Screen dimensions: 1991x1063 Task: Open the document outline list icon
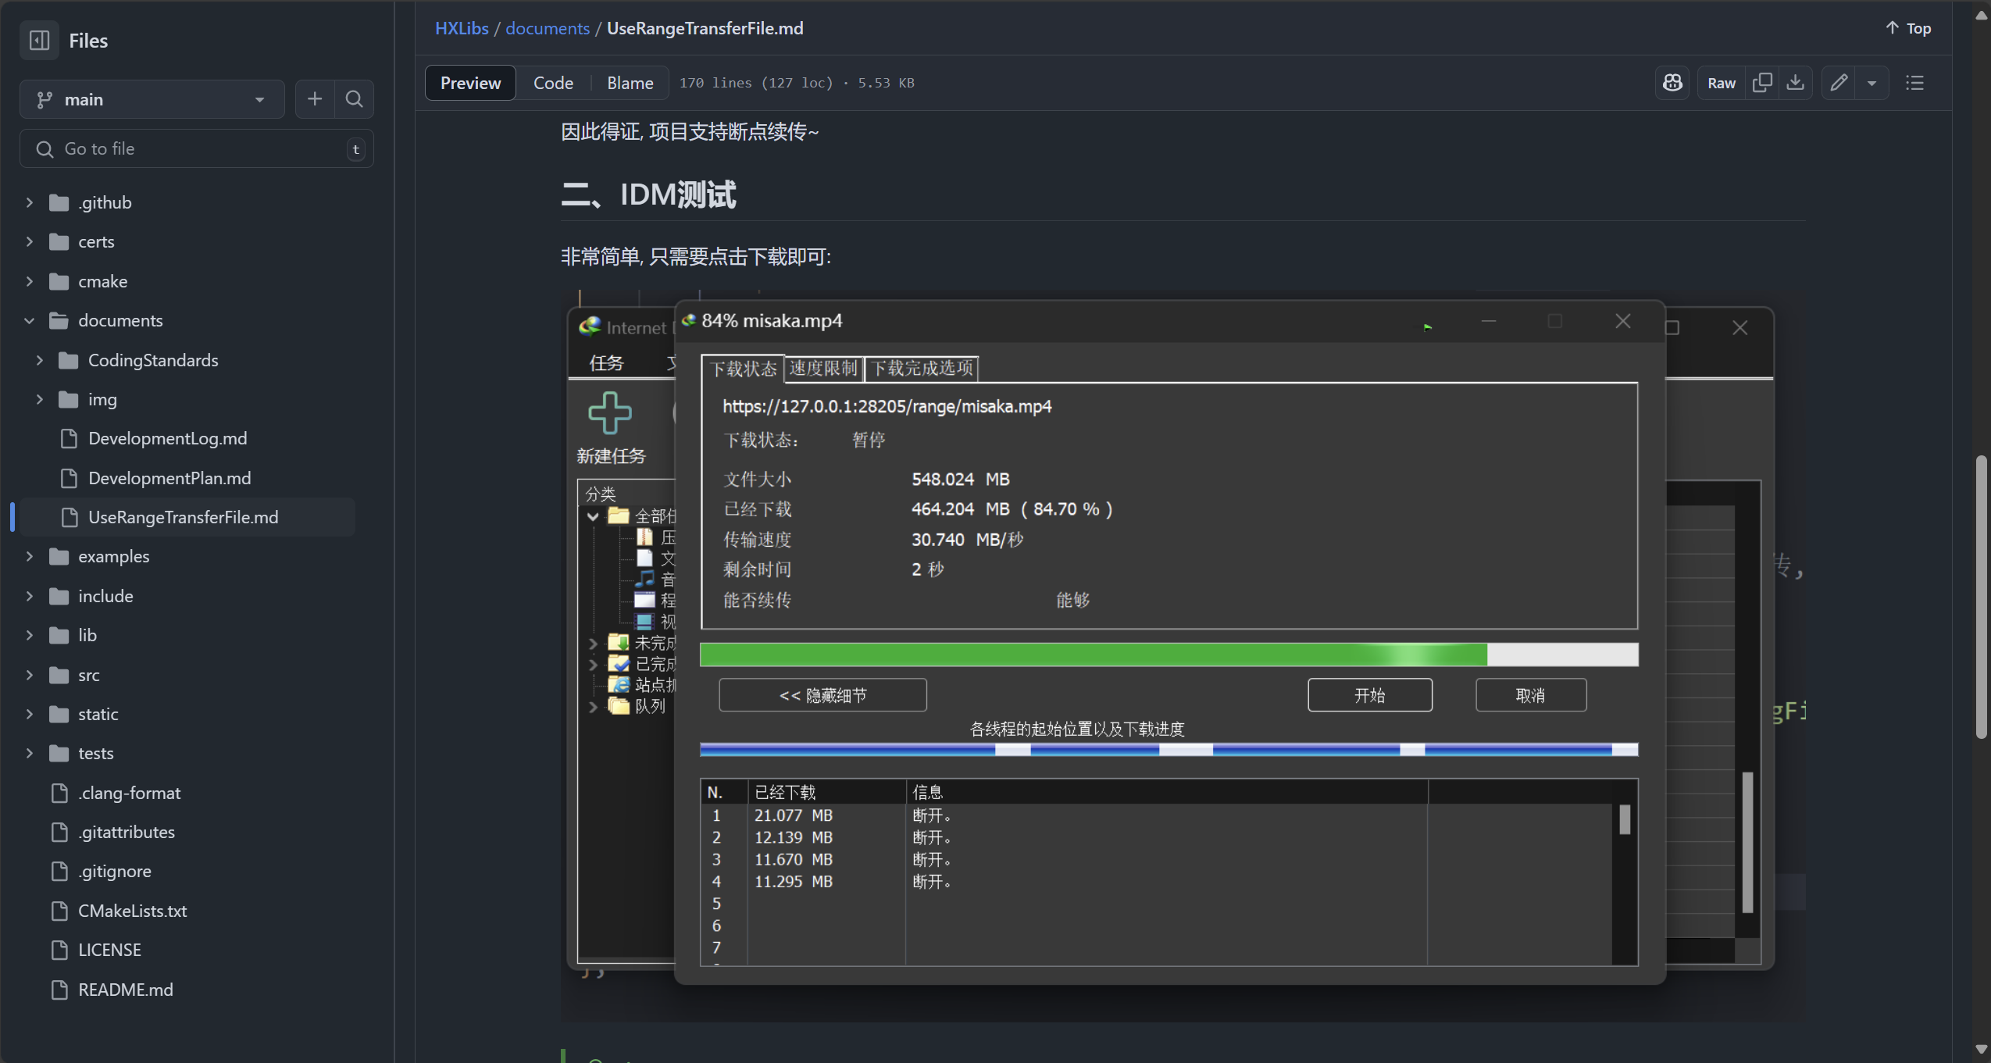(1914, 83)
